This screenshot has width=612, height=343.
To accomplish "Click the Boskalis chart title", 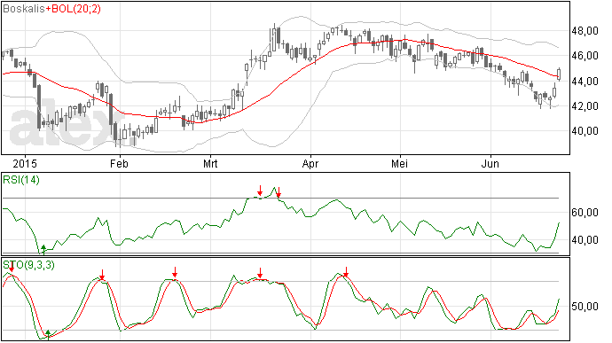I will pyautogui.click(x=23, y=9).
